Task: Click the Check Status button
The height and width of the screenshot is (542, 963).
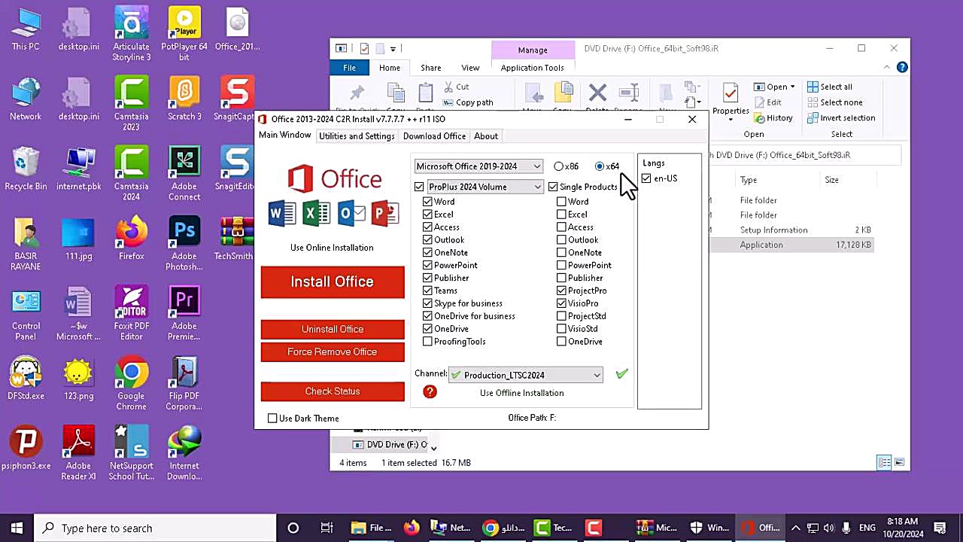Action: click(333, 391)
